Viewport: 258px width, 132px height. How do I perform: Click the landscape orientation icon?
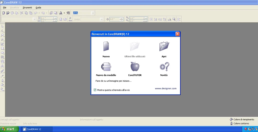click(x=65, y=19)
